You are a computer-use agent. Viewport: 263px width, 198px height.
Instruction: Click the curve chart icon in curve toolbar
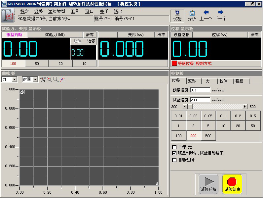click(x=62, y=79)
